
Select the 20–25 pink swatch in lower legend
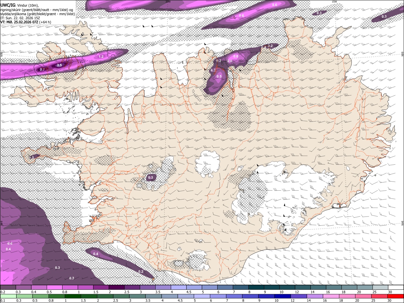click(364, 296)
